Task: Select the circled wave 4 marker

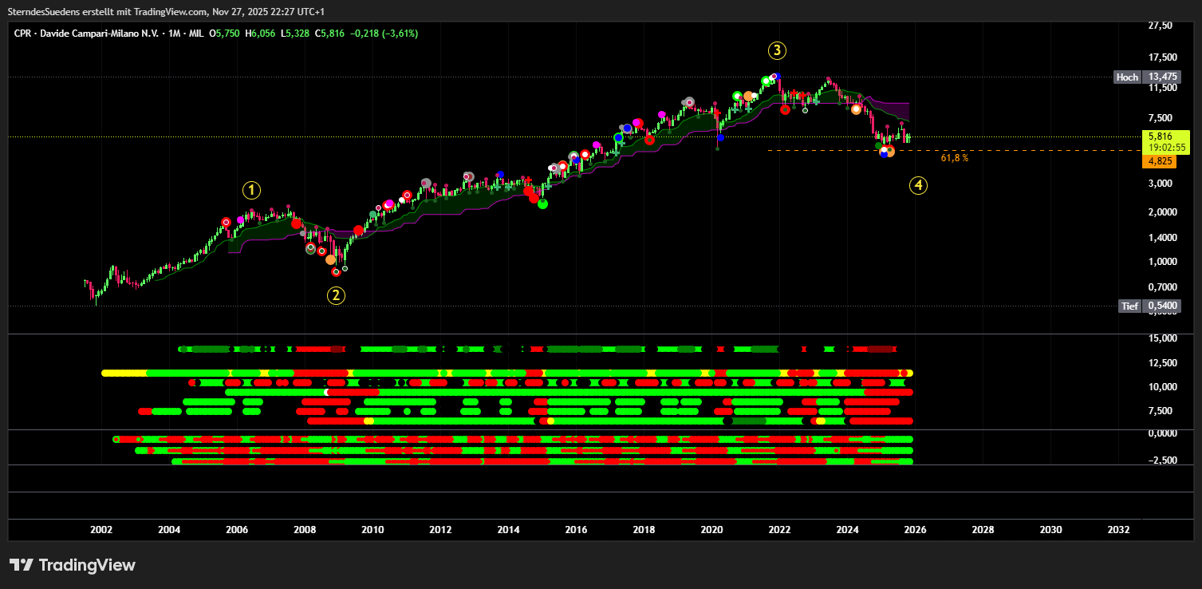Action: (x=919, y=186)
